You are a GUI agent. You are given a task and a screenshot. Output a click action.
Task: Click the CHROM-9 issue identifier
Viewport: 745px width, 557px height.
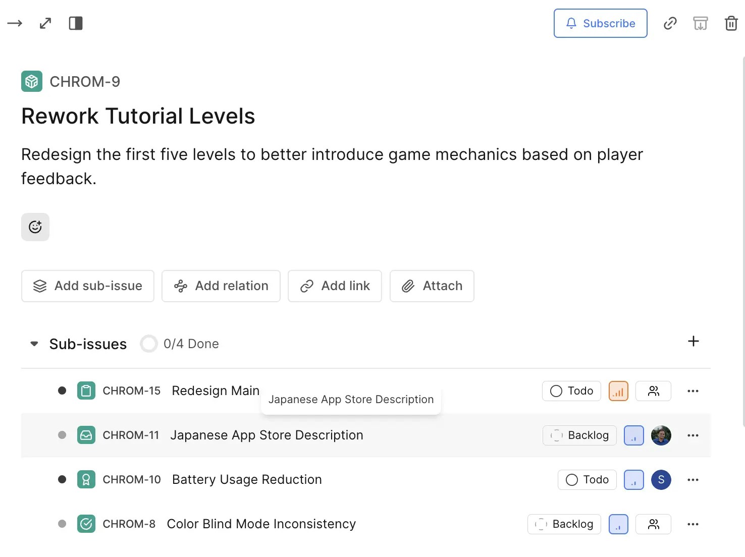[x=85, y=82]
